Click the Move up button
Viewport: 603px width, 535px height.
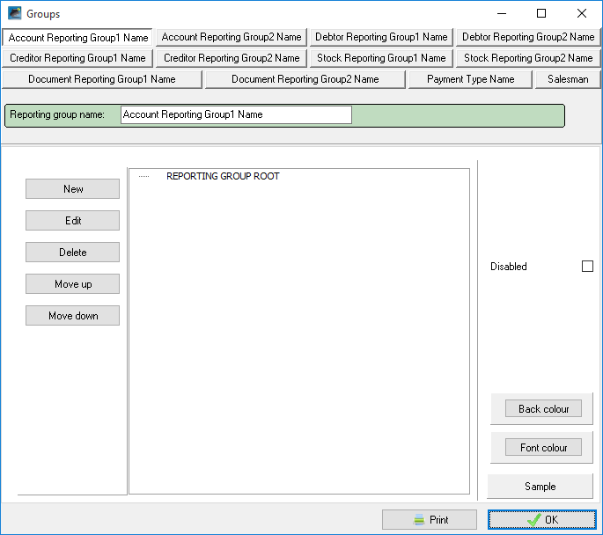(x=73, y=284)
